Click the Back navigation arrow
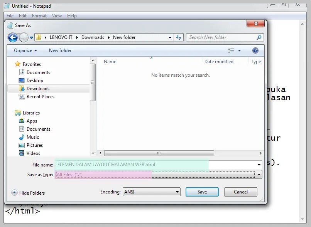 point(13,37)
